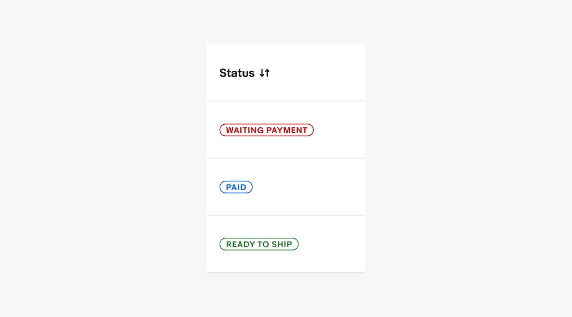Select the row containing READY TO SHIP

click(286, 244)
